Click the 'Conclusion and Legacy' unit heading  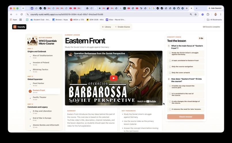[x=38, y=107]
